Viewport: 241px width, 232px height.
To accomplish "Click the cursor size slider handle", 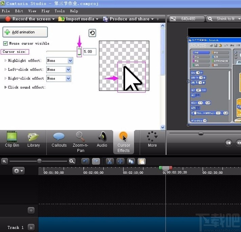I will (79, 51).
